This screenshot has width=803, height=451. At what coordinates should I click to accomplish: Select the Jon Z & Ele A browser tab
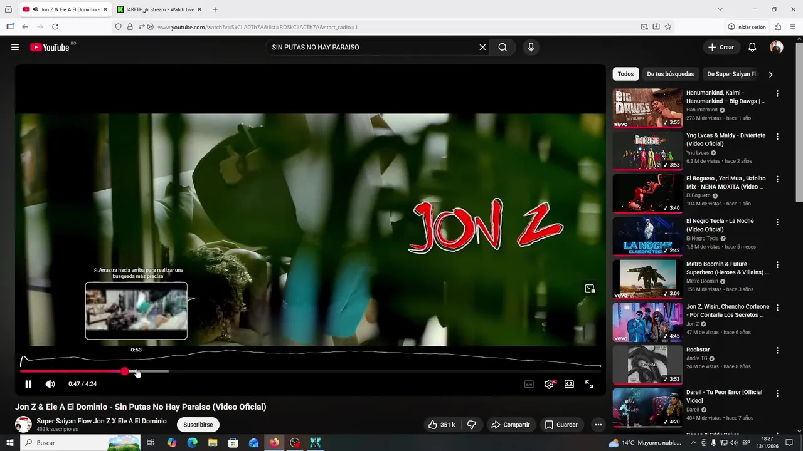[x=65, y=9]
